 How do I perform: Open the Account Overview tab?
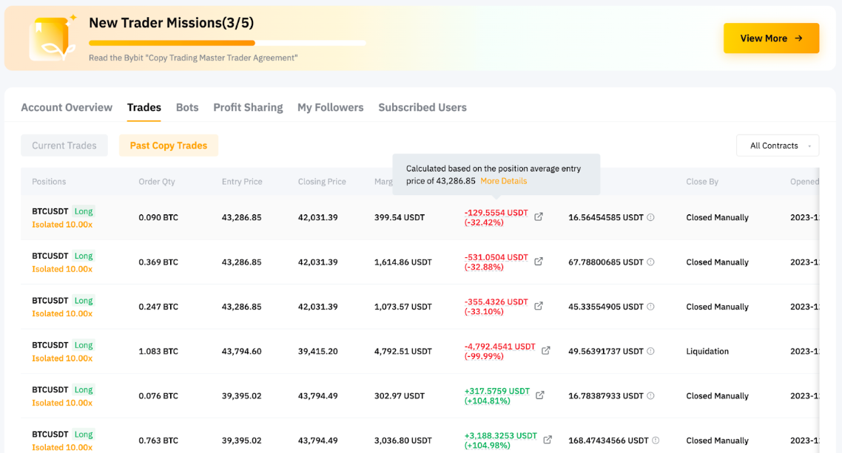click(67, 108)
